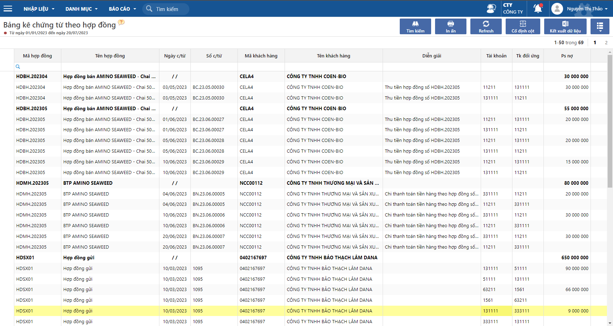Viewport: 613px width, 326px height.
Task: Go to page 2 of results
Action: pos(606,42)
